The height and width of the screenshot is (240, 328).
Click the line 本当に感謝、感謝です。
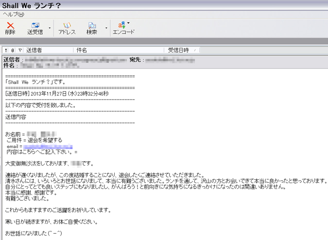click(x=31, y=192)
